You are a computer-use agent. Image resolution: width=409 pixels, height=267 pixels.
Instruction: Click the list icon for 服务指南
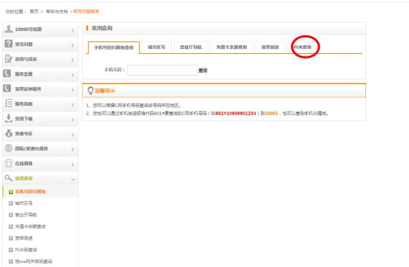(x=9, y=104)
